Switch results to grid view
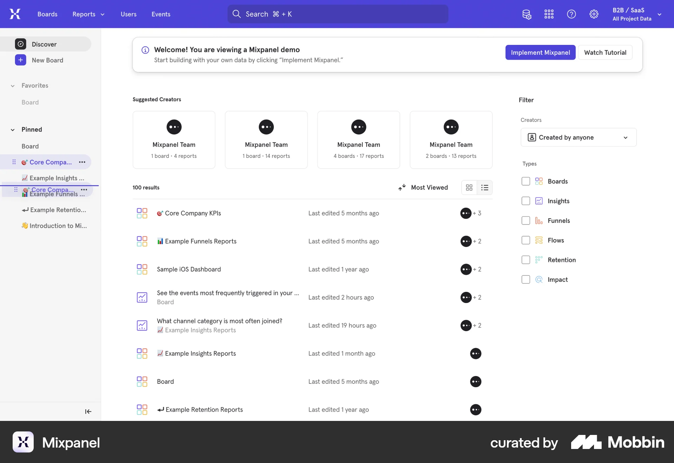The width and height of the screenshot is (674, 463). [469, 187]
